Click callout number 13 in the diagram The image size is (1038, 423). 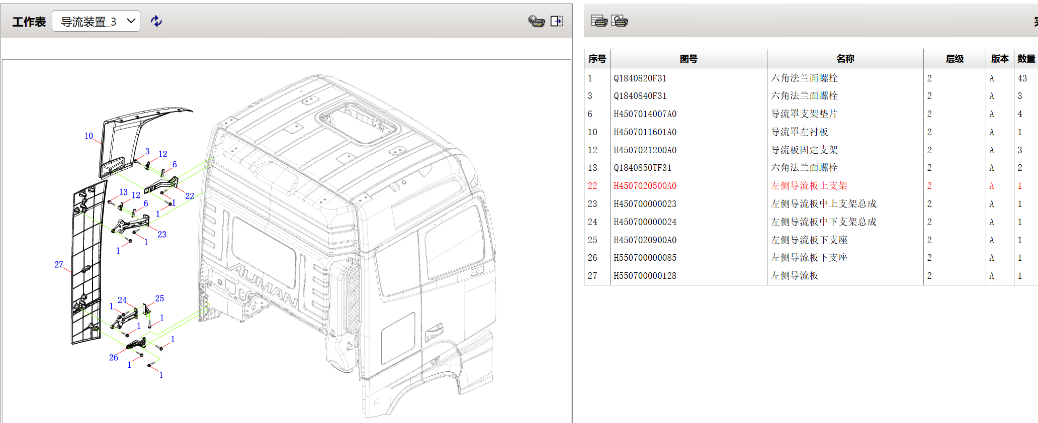(x=123, y=192)
